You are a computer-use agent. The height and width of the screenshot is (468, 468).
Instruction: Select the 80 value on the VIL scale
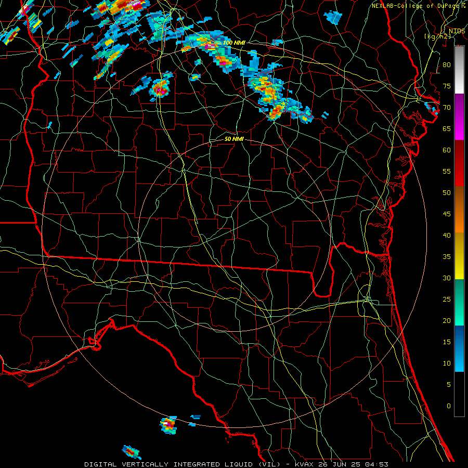click(x=447, y=65)
